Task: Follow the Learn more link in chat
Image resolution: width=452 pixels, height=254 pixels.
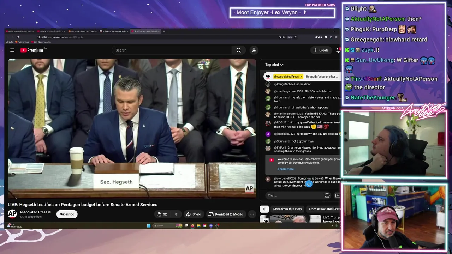Action: pos(286,169)
